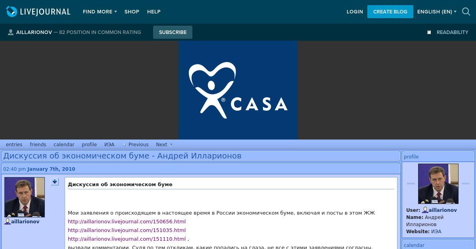Viewport: 476px width, 249px height.
Task: Click the January 7th, 2010 date link
Action: pyautogui.click(x=51, y=169)
